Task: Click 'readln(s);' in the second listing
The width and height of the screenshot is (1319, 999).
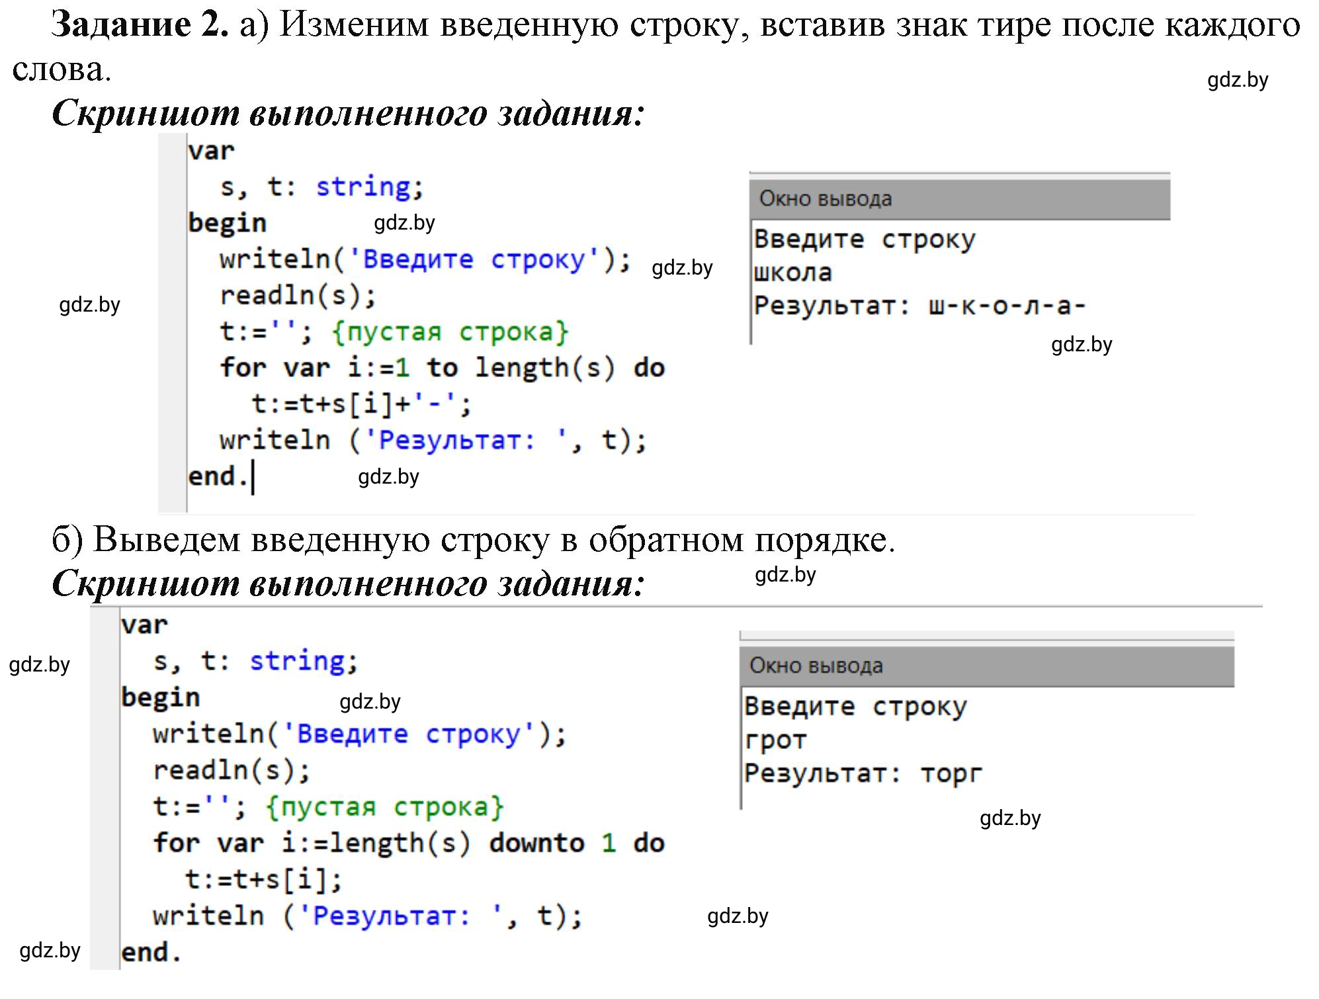Action: [232, 771]
